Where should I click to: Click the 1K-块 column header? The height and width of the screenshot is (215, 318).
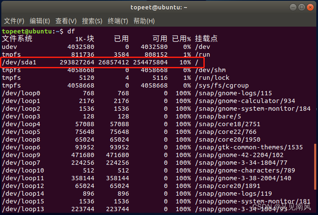tap(85, 39)
